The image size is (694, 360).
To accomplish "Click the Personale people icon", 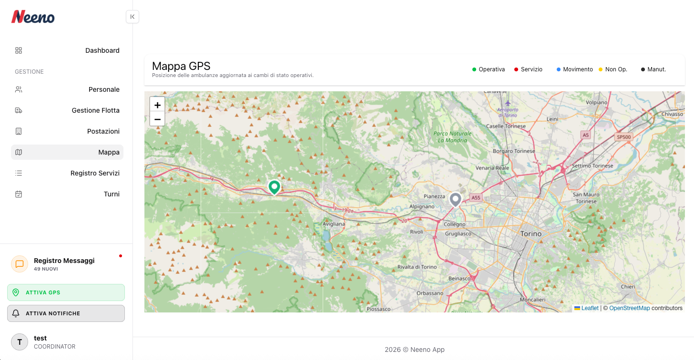I will 19,89.
